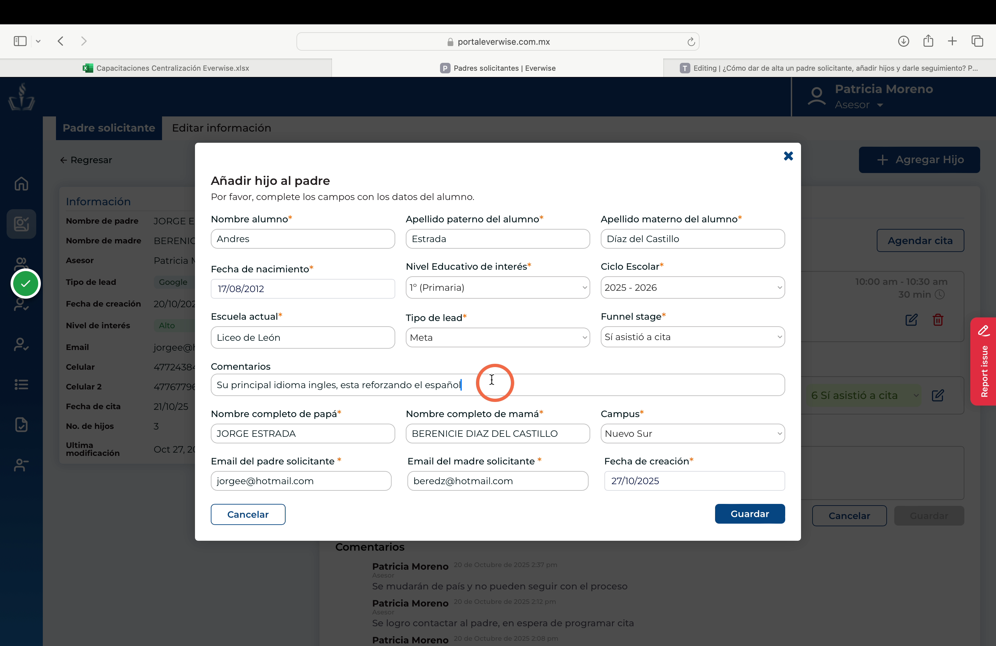The height and width of the screenshot is (646, 996).
Task: Click the Safari share icon
Action: tap(928, 40)
